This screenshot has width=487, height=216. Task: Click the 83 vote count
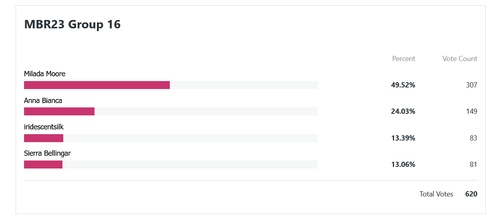[473, 138]
